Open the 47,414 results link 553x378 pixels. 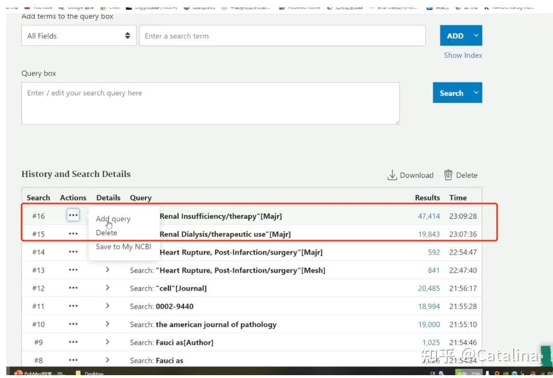[x=429, y=216]
